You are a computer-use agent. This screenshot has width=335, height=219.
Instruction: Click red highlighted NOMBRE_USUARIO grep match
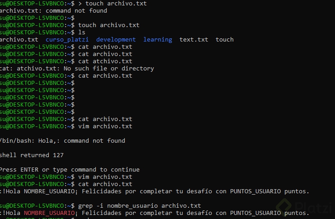(49, 213)
